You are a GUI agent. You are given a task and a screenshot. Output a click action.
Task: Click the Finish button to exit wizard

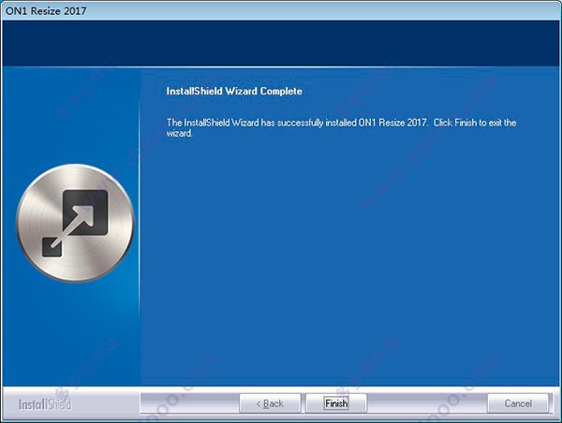point(336,403)
